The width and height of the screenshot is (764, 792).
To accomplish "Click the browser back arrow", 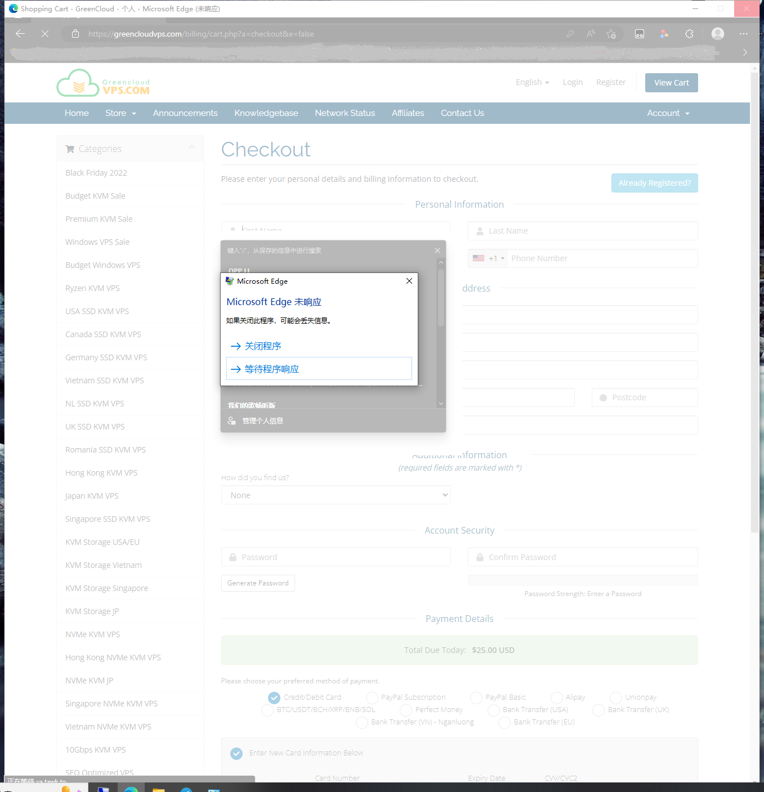I will pos(20,34).
